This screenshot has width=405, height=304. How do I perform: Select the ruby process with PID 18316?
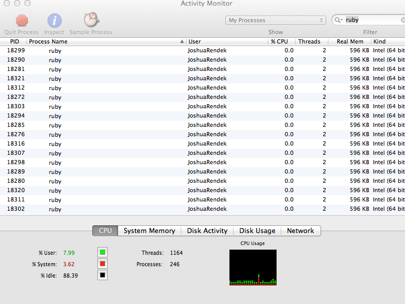click(202, 143)
